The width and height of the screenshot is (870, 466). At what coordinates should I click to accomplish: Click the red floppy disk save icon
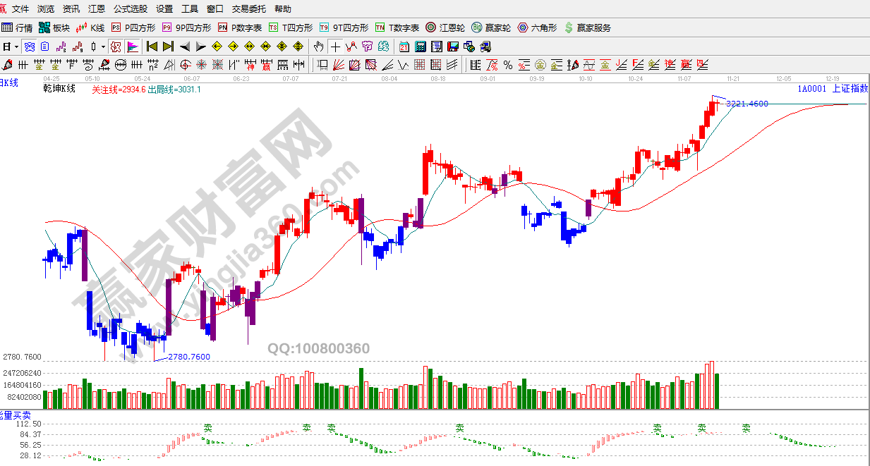pos(452,47)
